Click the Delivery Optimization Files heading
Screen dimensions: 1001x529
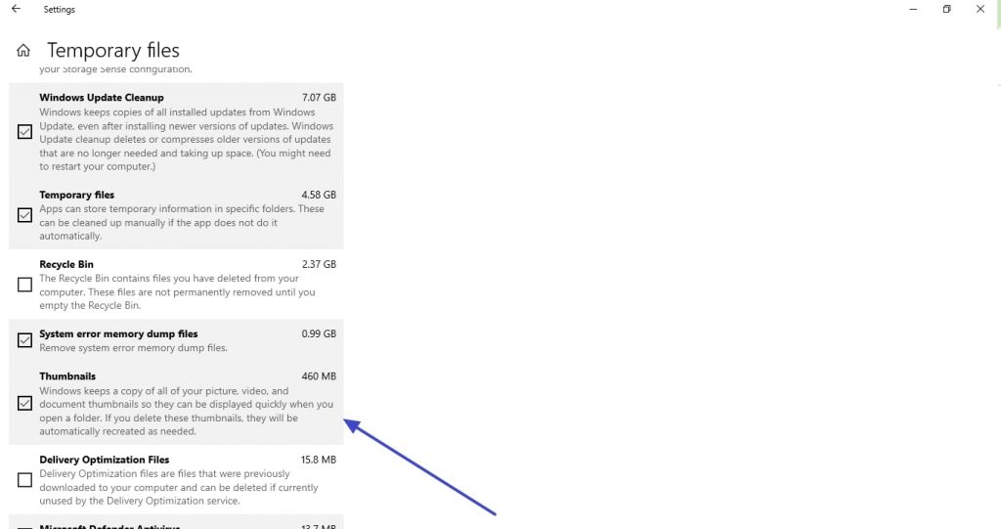pyautogui.click(x=104, y=460)
